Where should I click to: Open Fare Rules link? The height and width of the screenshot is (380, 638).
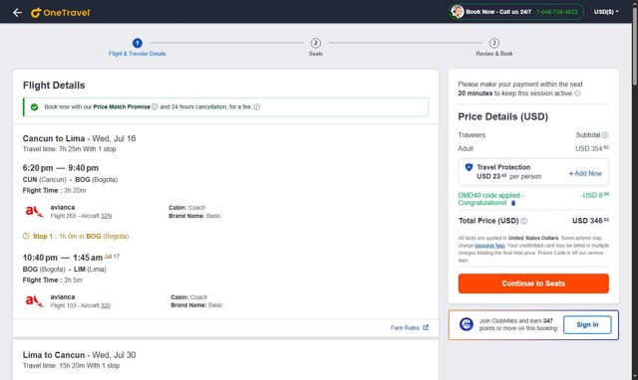[x=405, y=327]
